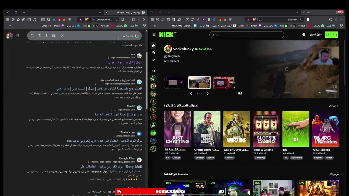Image resolution: width=349 pixels, height=196 pixels.
Task: Open site settings beside kick.com address
Action: coord(301,20)
